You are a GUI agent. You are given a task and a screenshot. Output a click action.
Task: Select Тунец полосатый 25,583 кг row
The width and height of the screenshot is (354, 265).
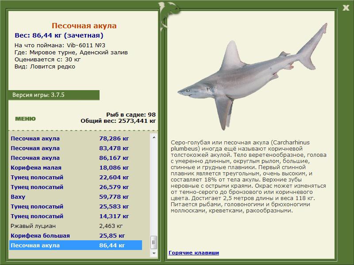click(x=76, y=206)
